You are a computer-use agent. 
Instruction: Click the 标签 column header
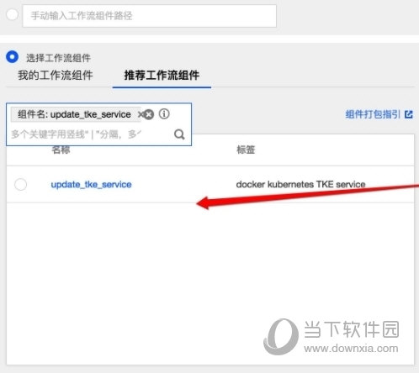(x=246, y=150)
